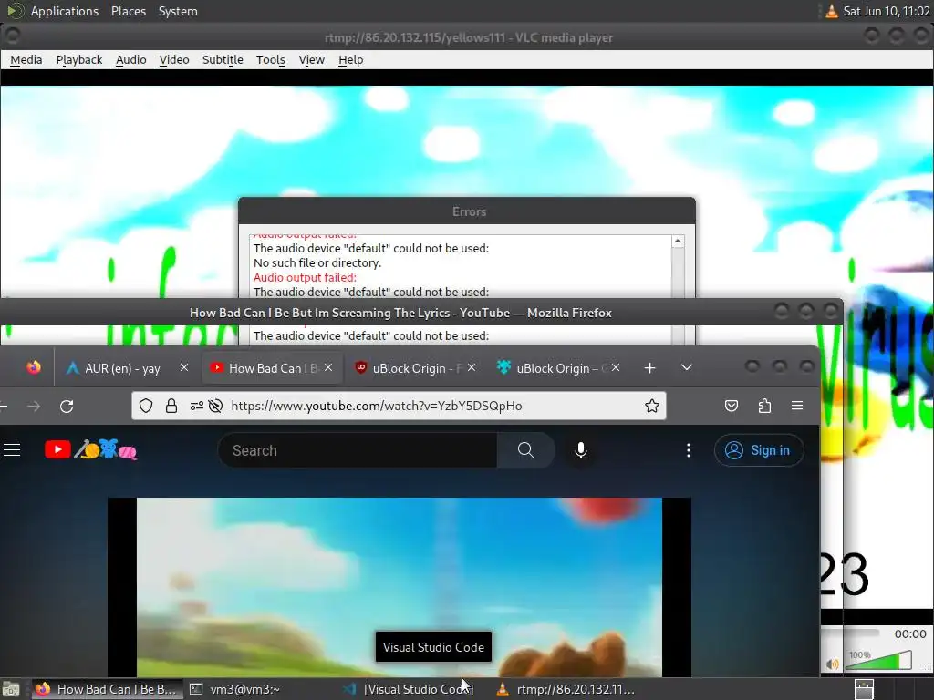Open the VLC Help menu
This screenshot has width=934, height=700.
[x=351, y=59]
